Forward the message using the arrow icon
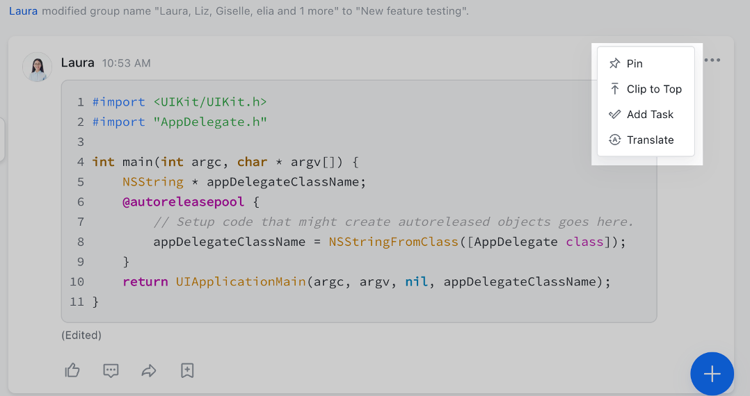 click(149, 370)
